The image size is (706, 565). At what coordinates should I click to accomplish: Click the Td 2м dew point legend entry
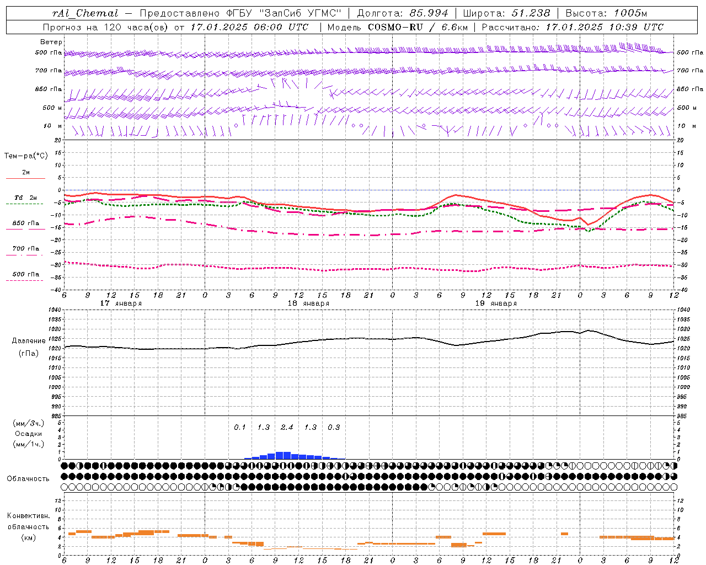coord(25,198)
